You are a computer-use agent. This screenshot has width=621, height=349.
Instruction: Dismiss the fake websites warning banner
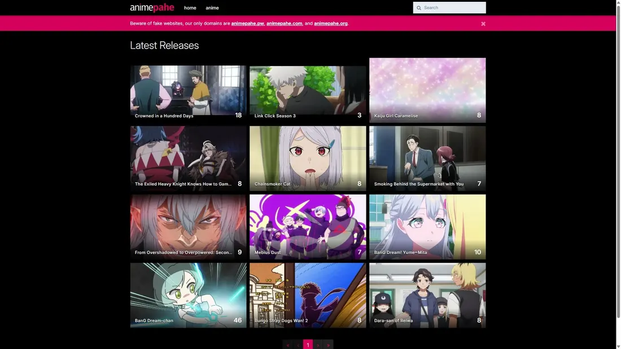tap(483, 24)
